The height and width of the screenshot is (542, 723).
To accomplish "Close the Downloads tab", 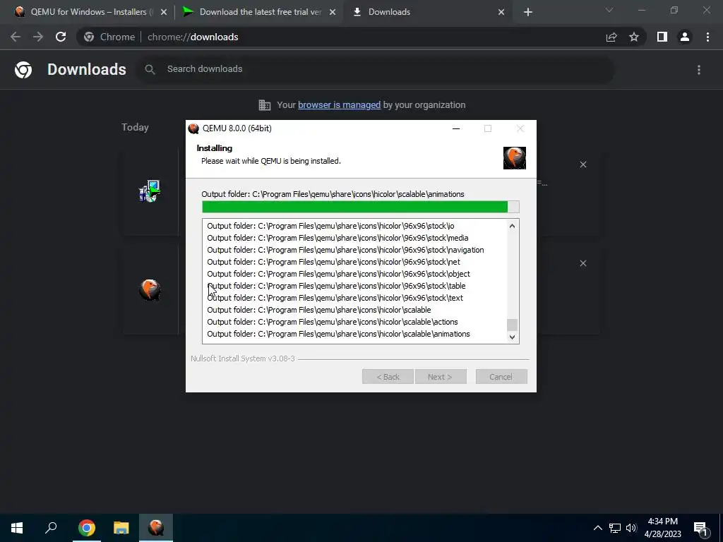I will 501,13.
